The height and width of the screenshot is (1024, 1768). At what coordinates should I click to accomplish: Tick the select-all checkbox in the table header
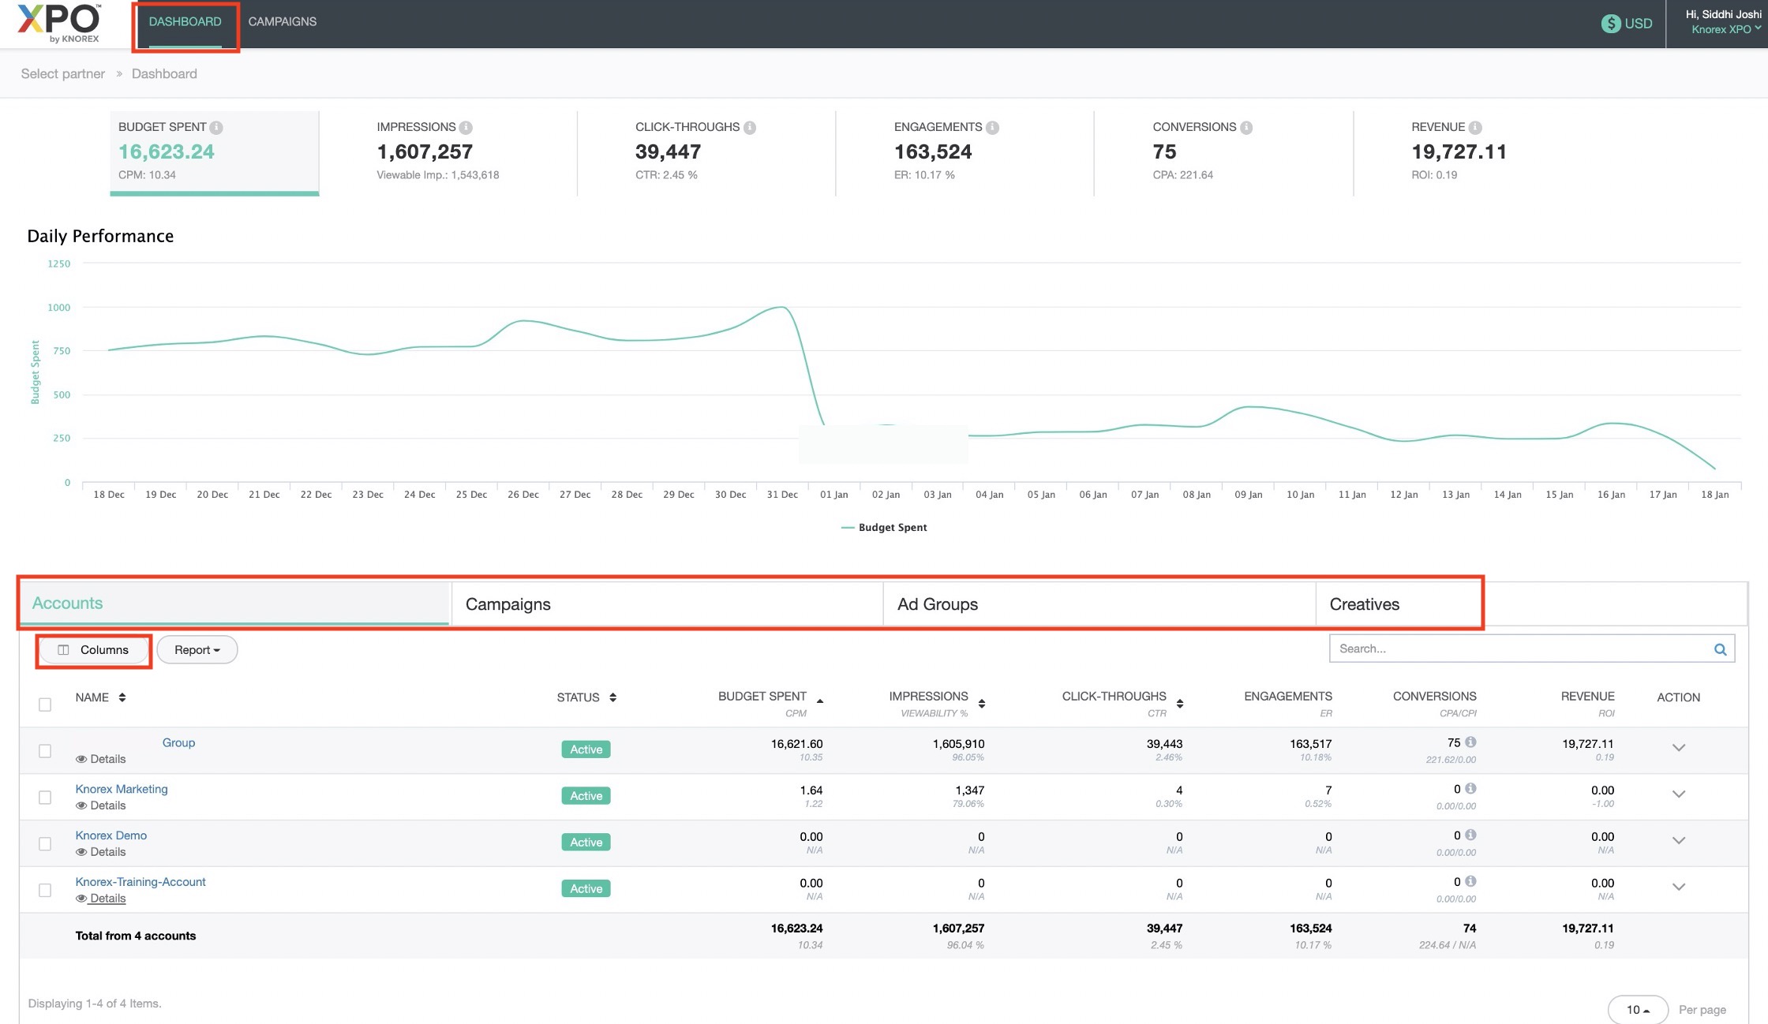pyautogui.click(x=45, y=704)
